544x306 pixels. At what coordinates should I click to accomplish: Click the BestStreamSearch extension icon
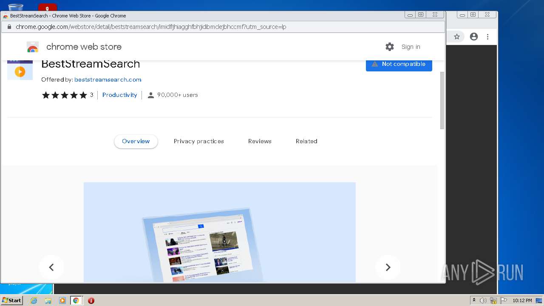20,69
